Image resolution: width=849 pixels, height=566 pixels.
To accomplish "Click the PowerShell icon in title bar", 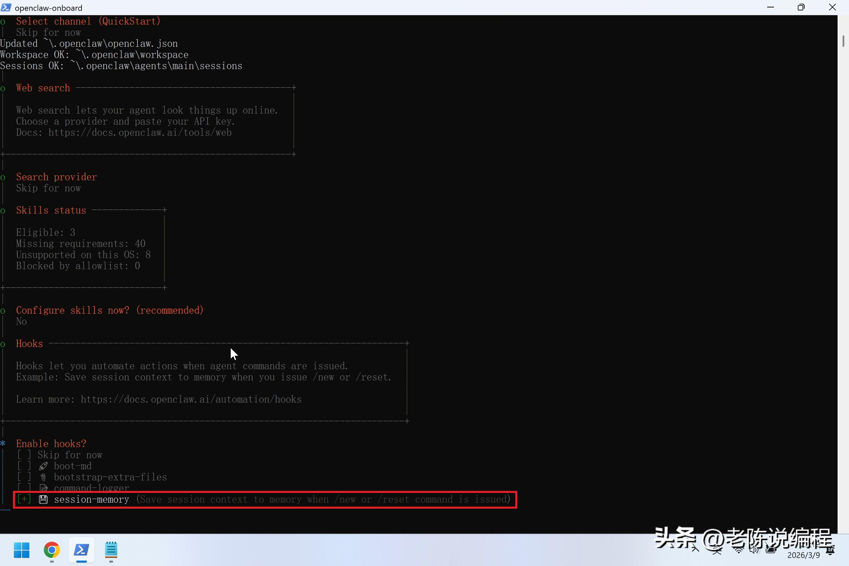I will (6, 7).
